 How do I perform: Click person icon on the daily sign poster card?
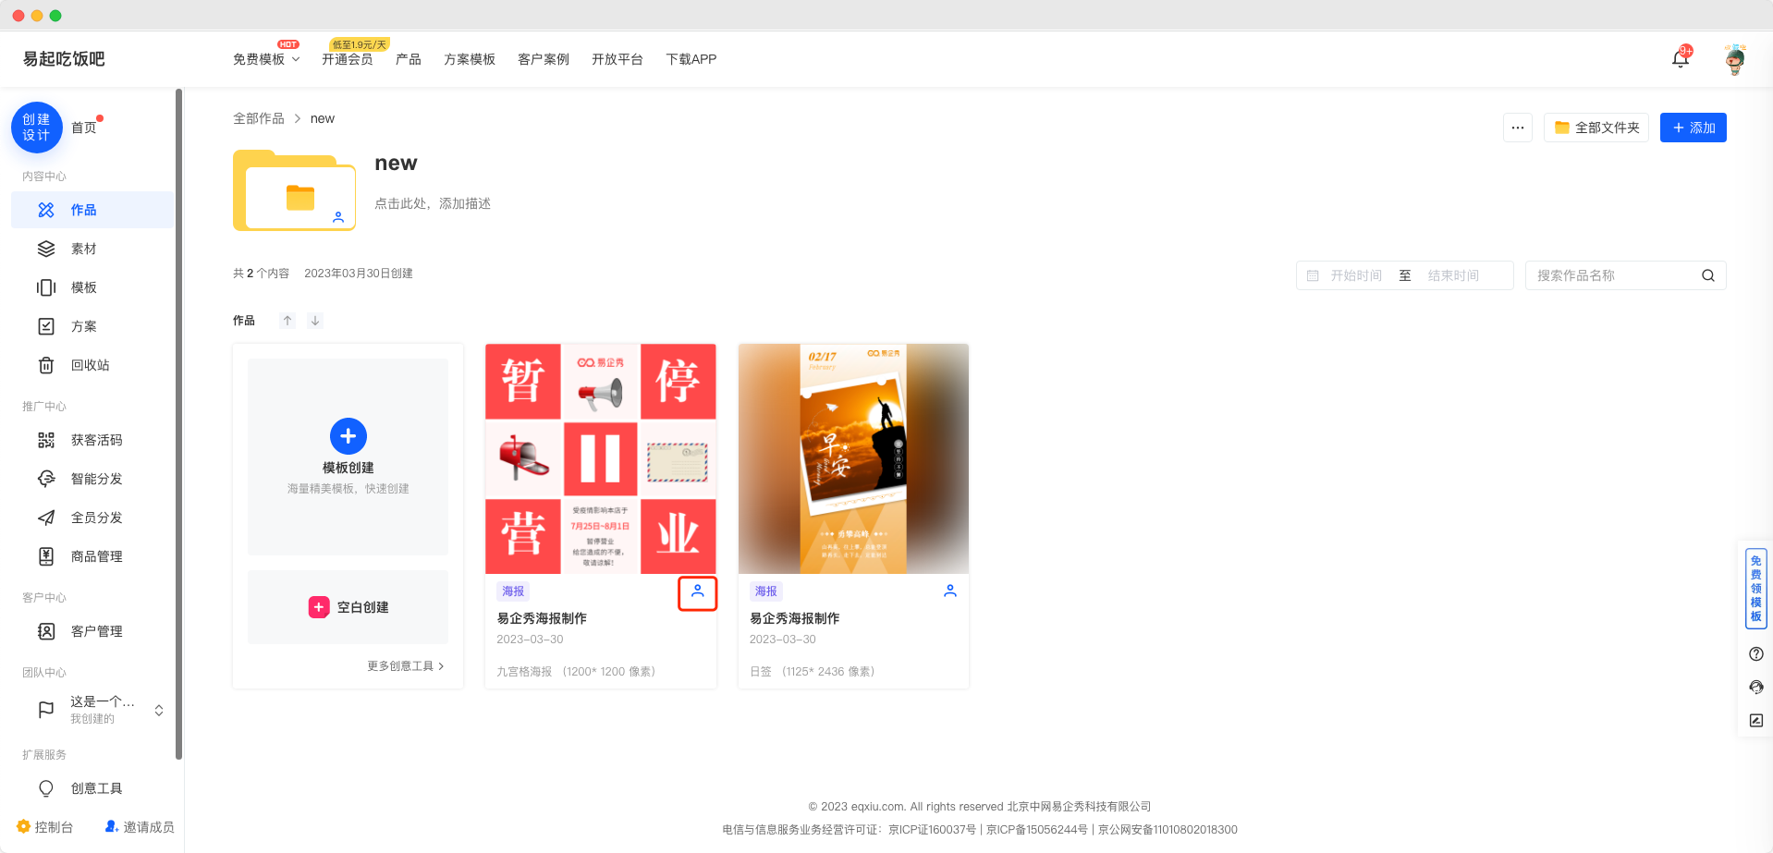tap(949, 591)
